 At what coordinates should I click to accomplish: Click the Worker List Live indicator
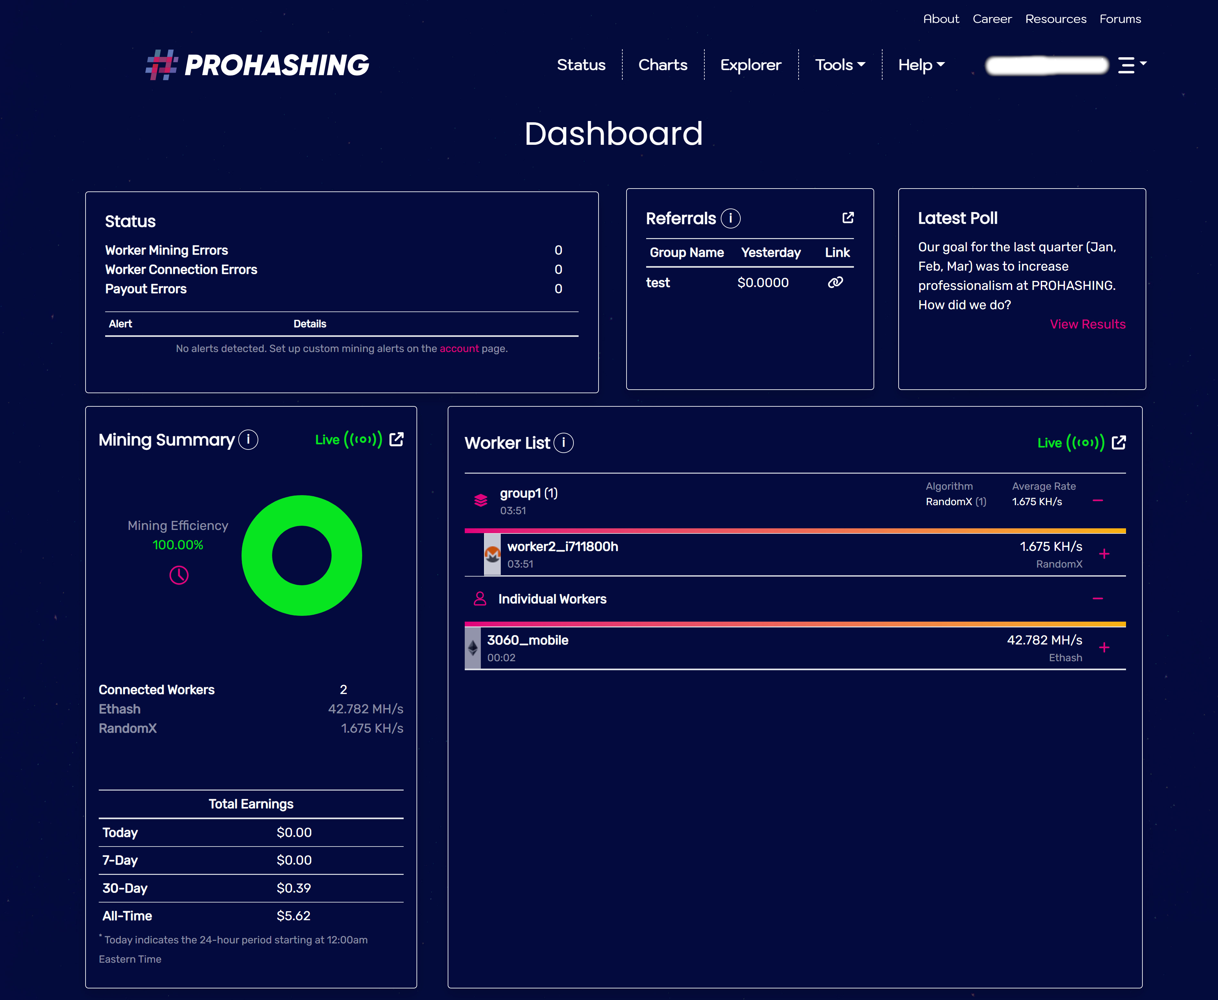(1071, 442)
